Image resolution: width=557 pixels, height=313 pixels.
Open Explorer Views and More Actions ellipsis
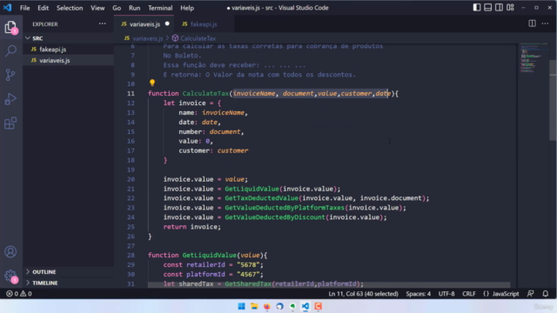pyautogui.click(x=103, y=23)
